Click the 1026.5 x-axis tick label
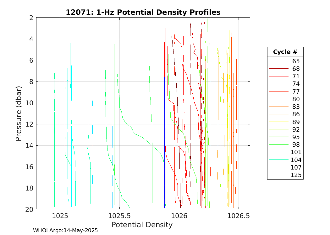This screenshot has height=235, width=330. (239, 216)
